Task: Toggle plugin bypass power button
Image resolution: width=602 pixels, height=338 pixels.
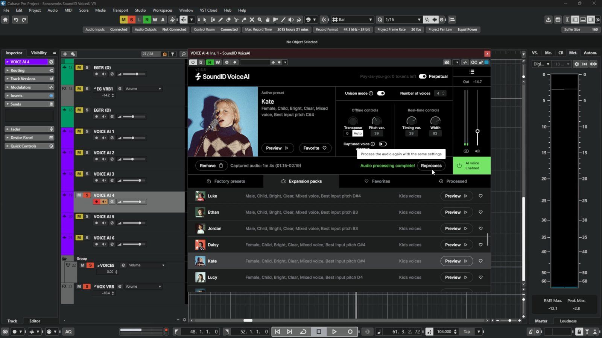Action: coord(193,62)
